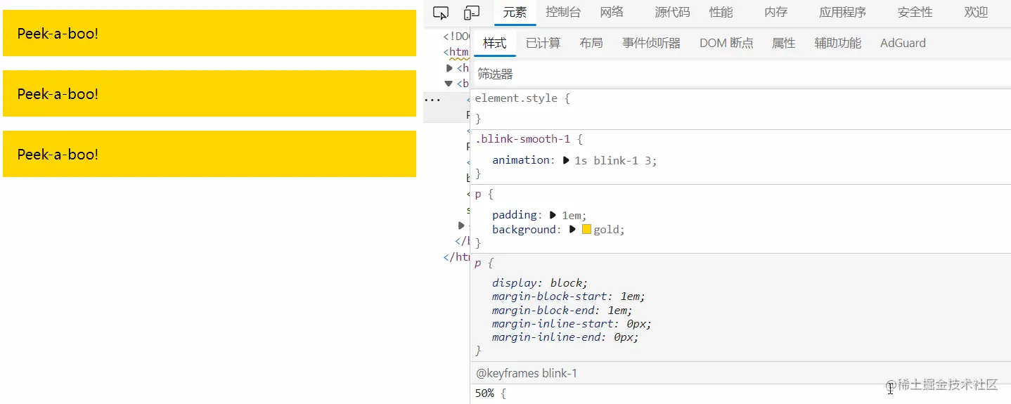Click the margin-inline-start declaration
The height and width of the screenshot is (404, 1011).
coord(572,324)
